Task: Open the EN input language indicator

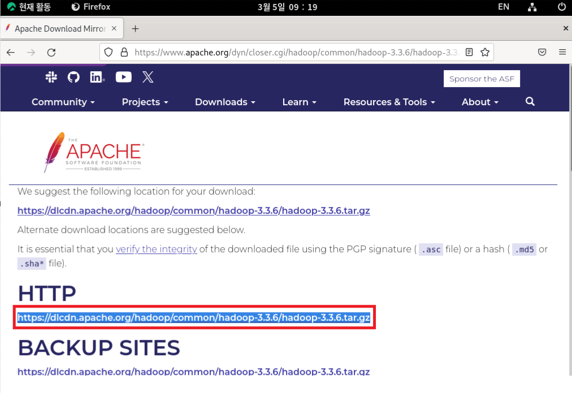Action: pos(504,7)
